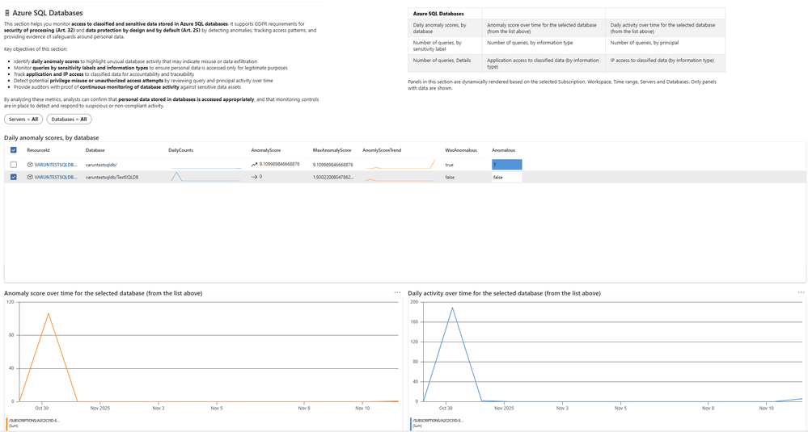This screenshot has height=432, width=808.
Task: Untick the checkbox for varuntestsqldb/TestSQLDB row
Action: (x=14, y=177)
